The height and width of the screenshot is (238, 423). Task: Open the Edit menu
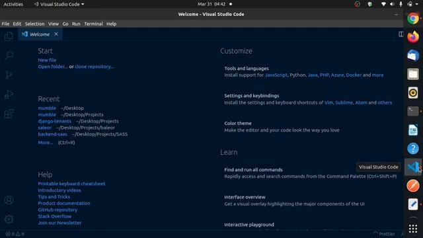[x=17, y=24]
